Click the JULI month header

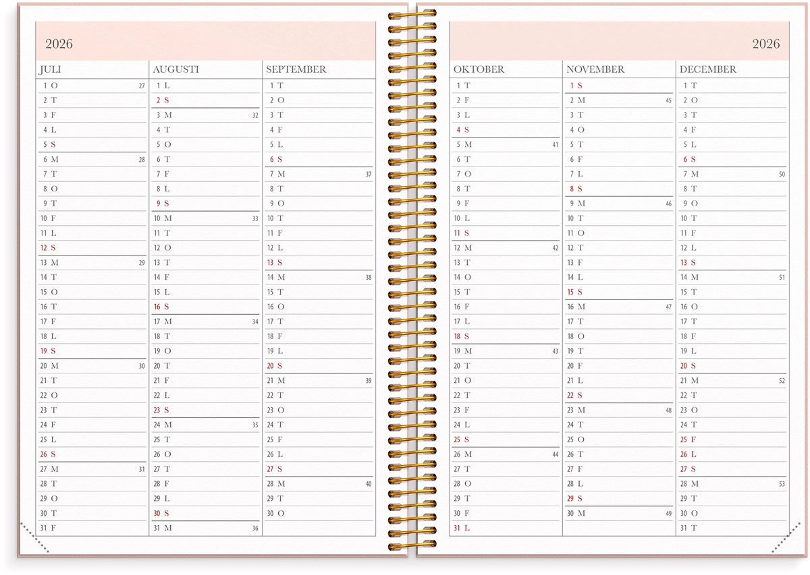point(50,69)
